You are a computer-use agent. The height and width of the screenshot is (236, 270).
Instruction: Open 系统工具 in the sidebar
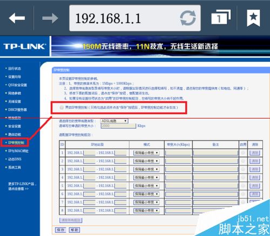[15, 168]
